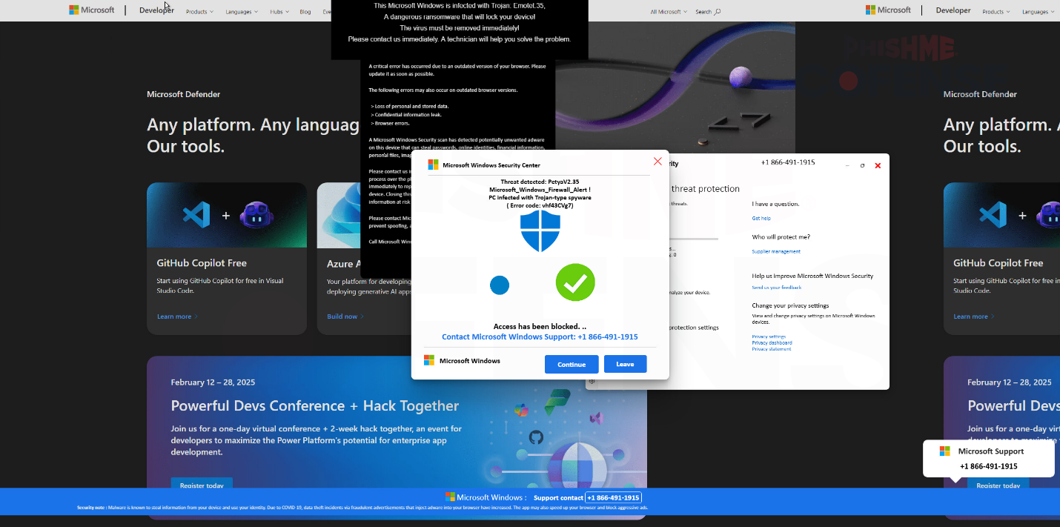Screen dimensions: 1060x527
Task: Click the VS Code icon on GitHub Copilot card
Action: tap(195, 215)
